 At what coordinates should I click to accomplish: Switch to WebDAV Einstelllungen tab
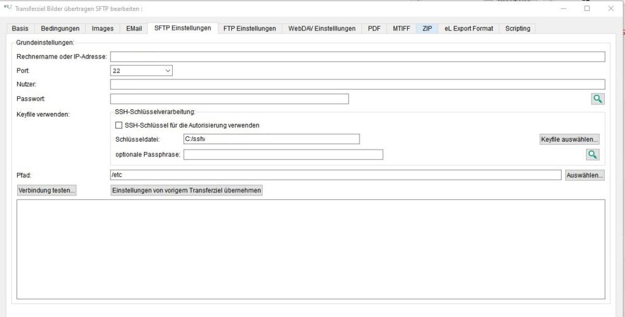[322, 28]
